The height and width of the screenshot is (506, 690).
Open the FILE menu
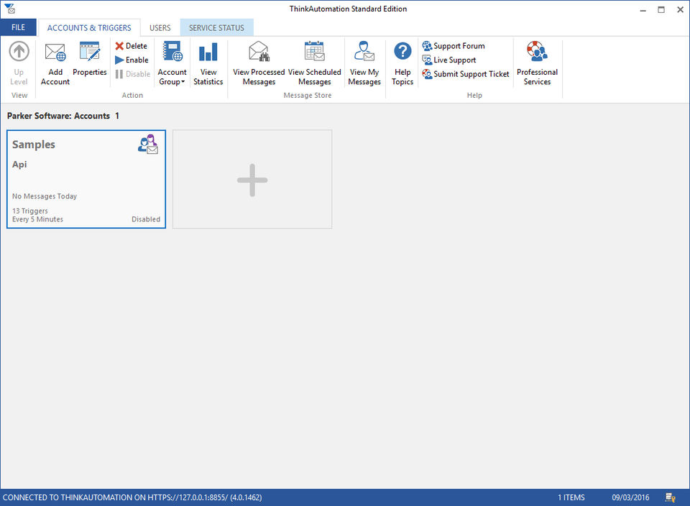tap(18, 27)
